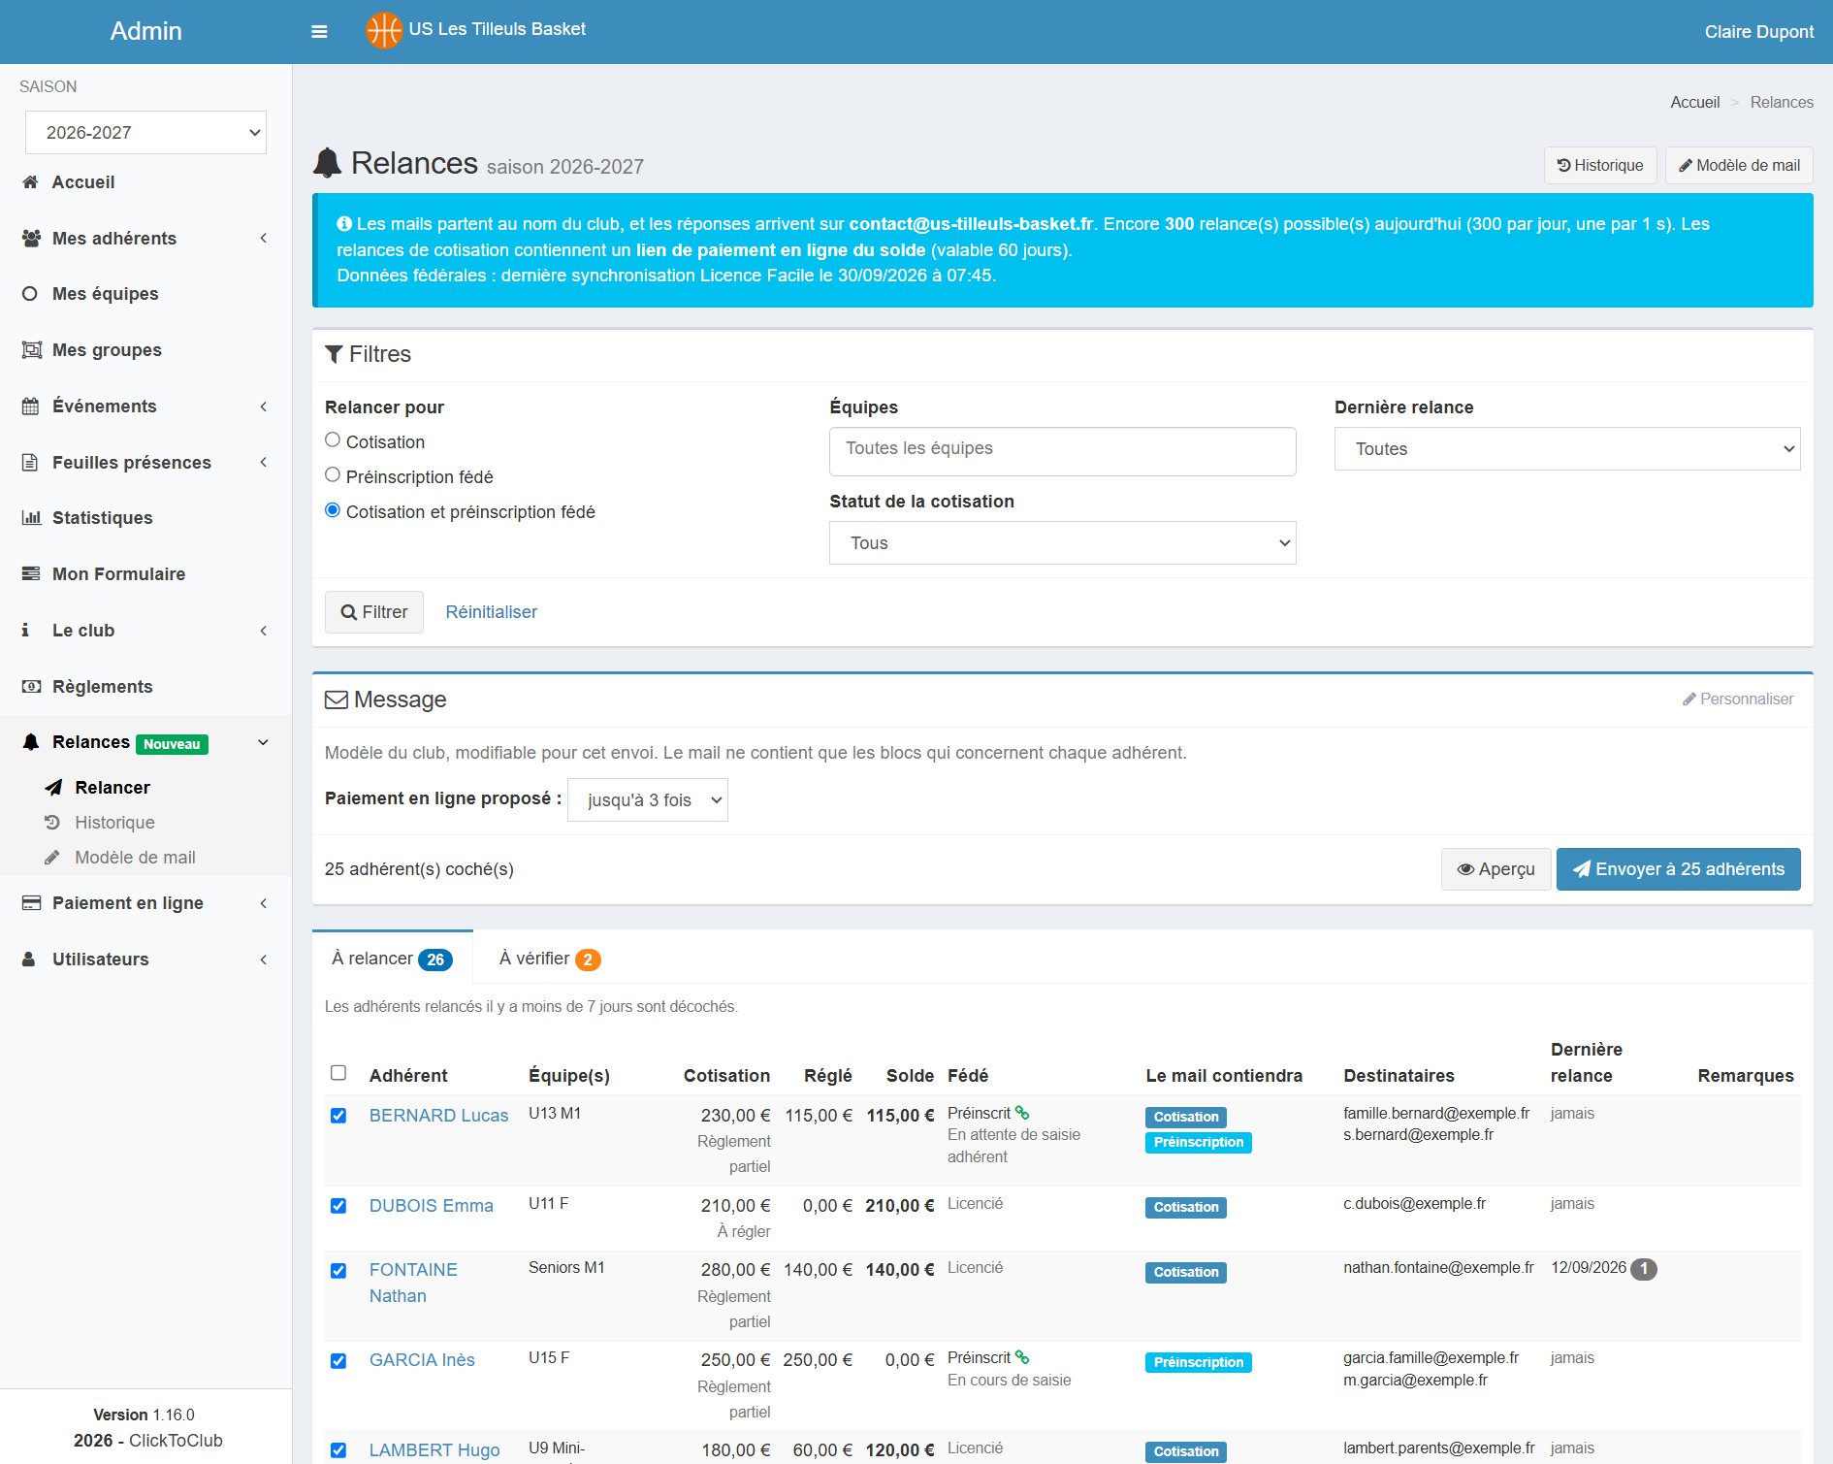Image resolution: width=1833 pixels, height=1464 pixels.
Task: Send reminders with Envoyer à 25 adhérents
Action: [x=1679, y=869]
